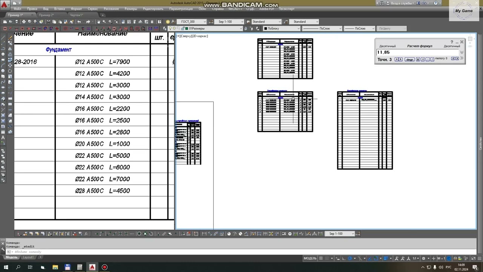Viewport: 483px width, 272px height.
Task: Click the Redo arrow icon
Action: (x=88, y=22)
